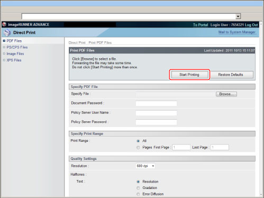Click the Direct Print printer icon
This screenshot has width=264, height=198.
pos(7,32)
